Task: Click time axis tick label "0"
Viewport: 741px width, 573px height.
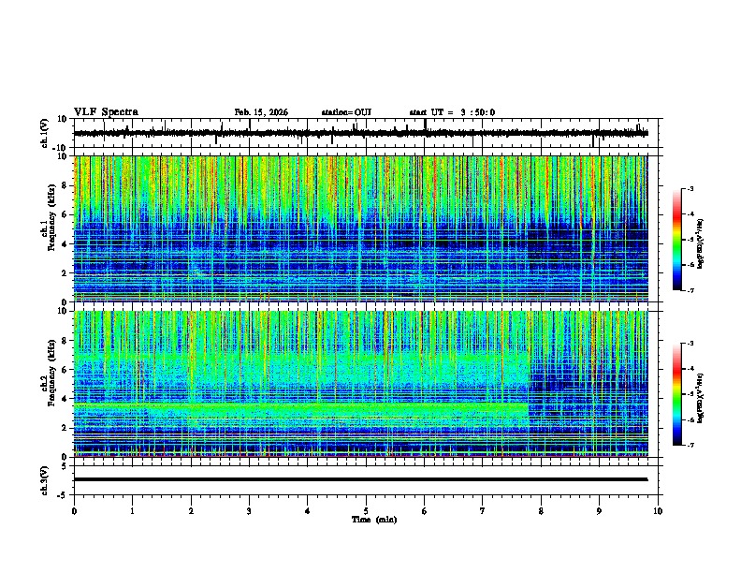Action: point(74,510)
